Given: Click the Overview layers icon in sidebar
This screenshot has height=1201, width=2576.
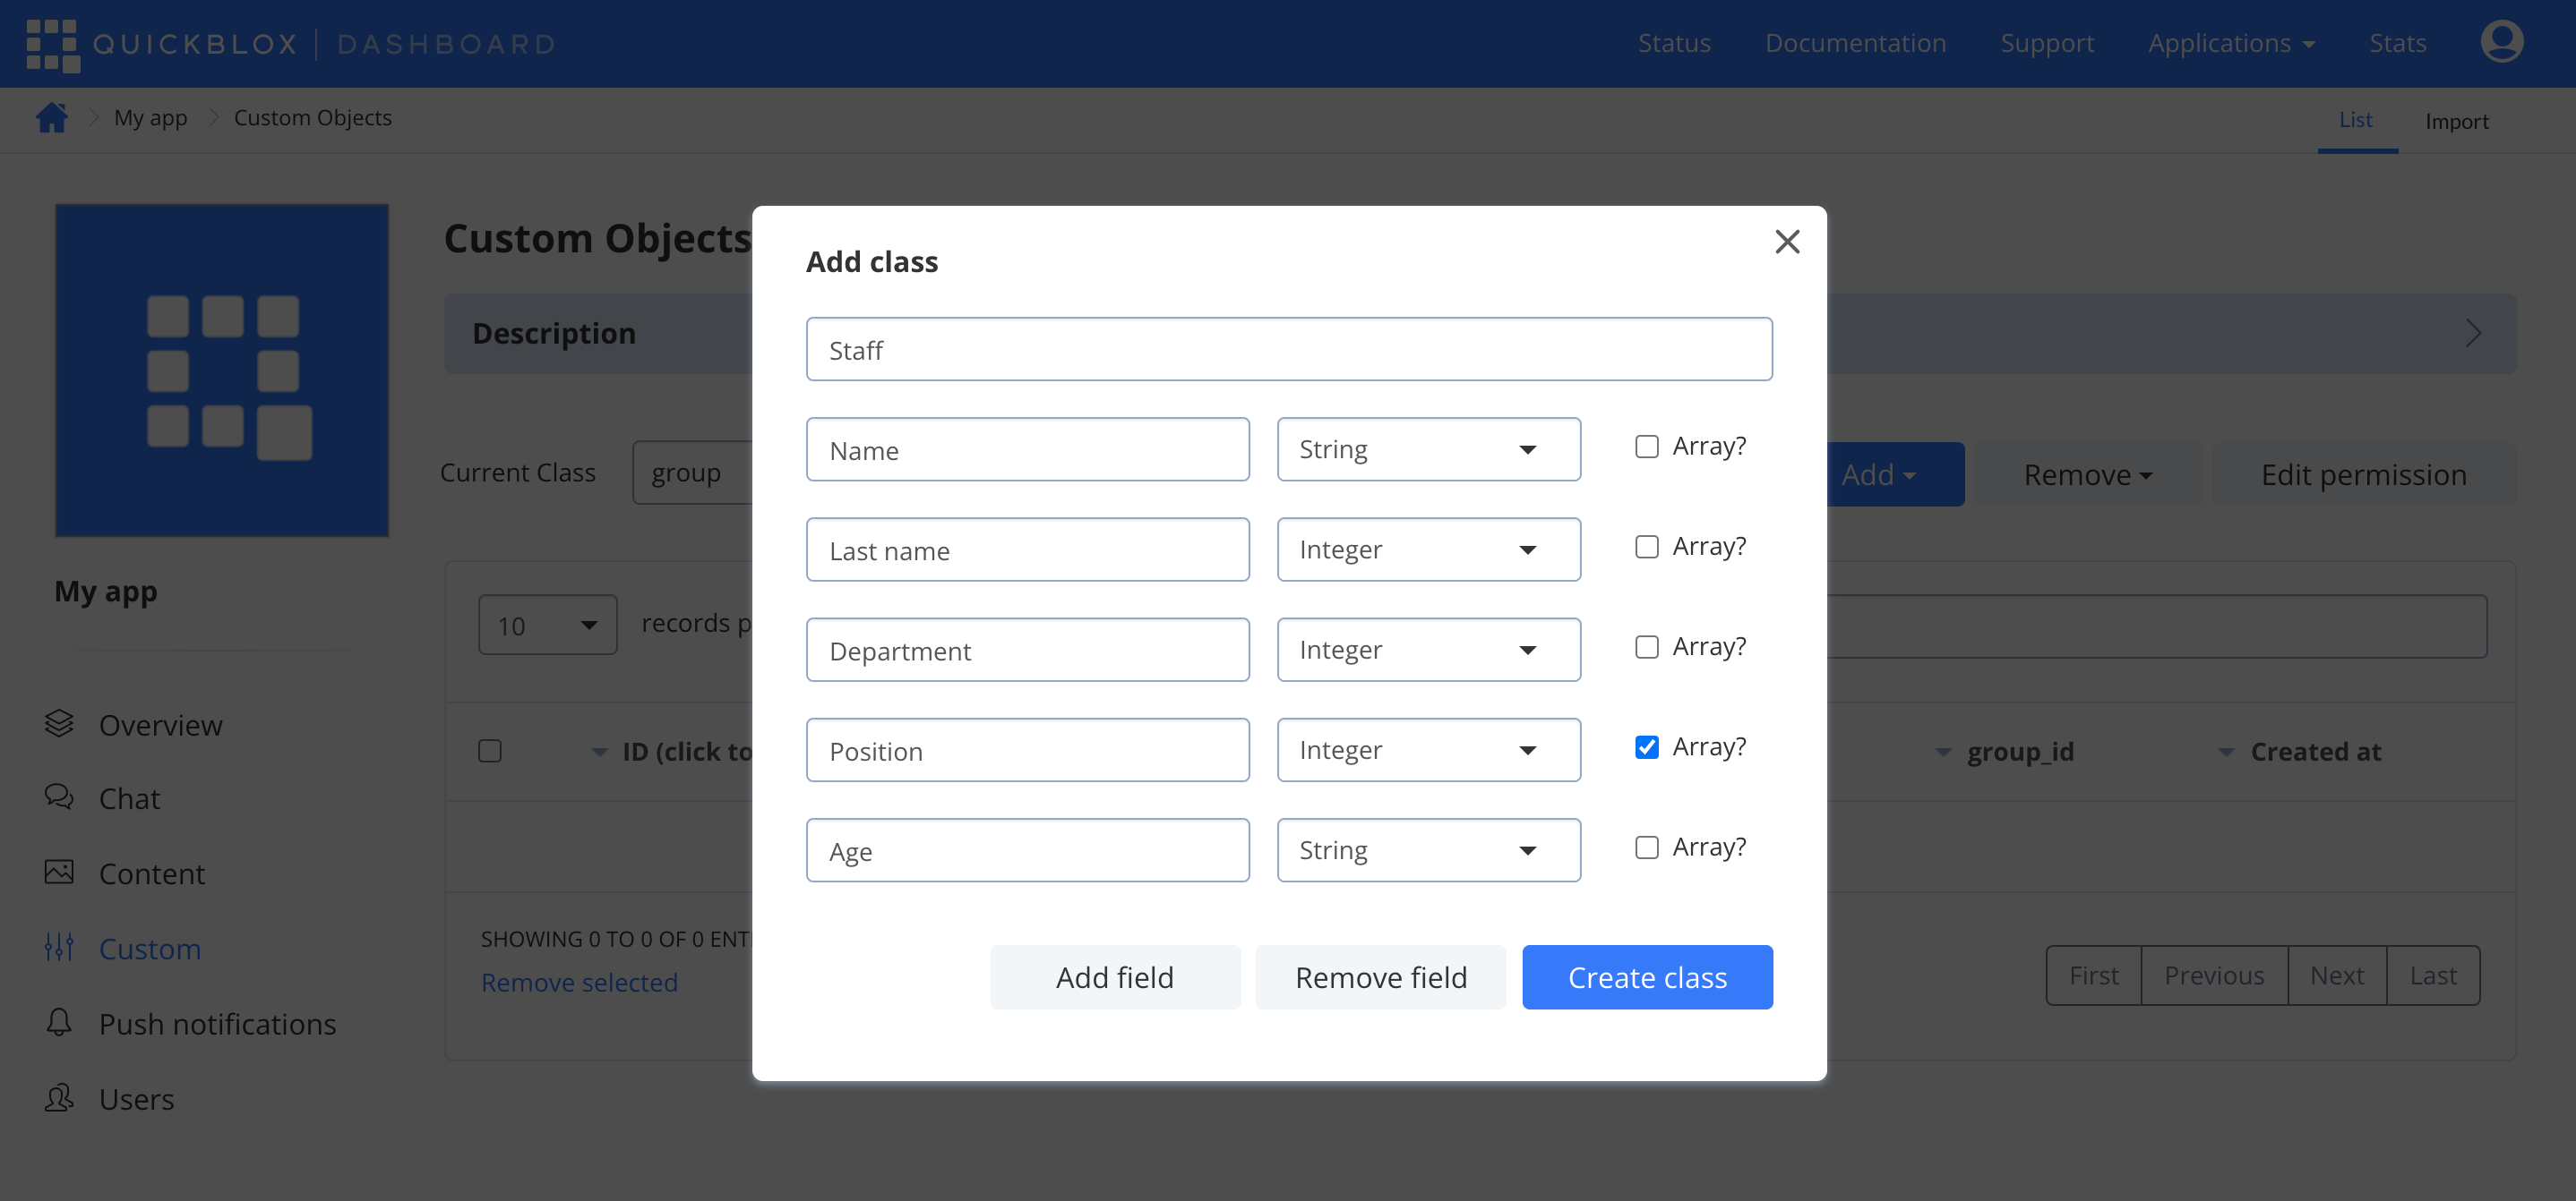Looking at the screenshot, I should click(x=59, y=723).
